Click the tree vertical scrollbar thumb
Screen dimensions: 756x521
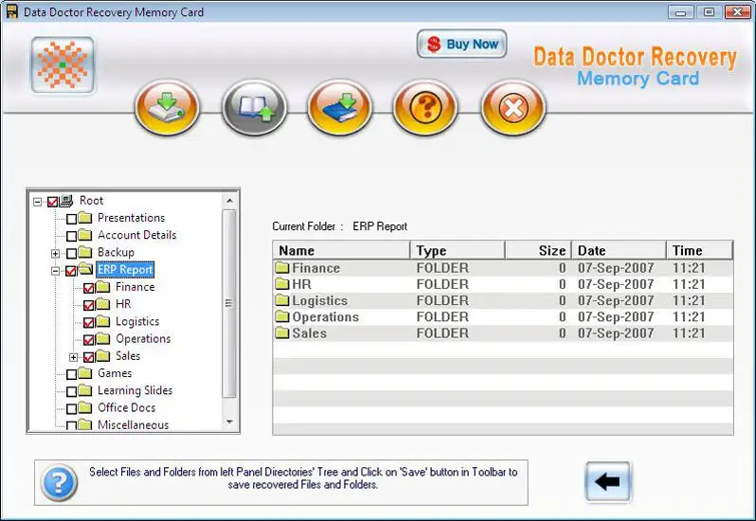point(229,303)
